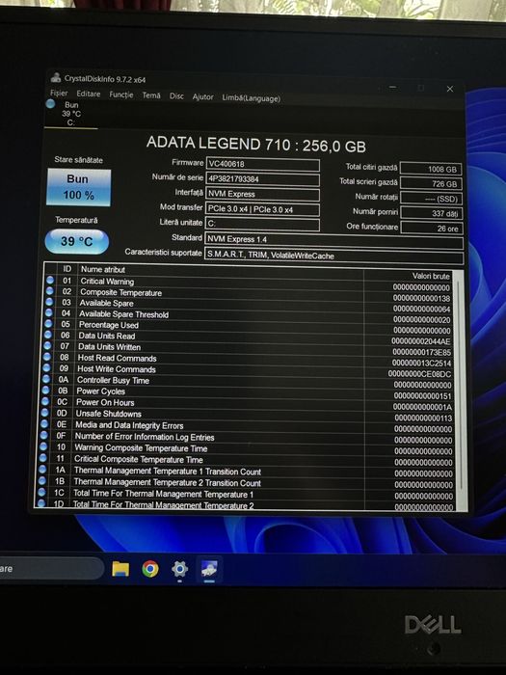Open the Limbă(Language) menu
This screenshot has height=675, width=506.
[251, 98]
